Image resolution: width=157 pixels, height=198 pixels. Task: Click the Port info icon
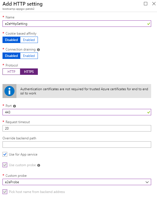pyautogui.click(x=14, y=106)
